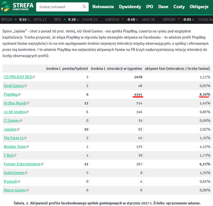Click external link icon beside Forever Entertainment

point(42,164)
